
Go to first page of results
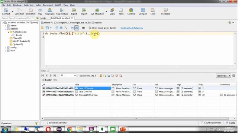[x=43, y=76]
